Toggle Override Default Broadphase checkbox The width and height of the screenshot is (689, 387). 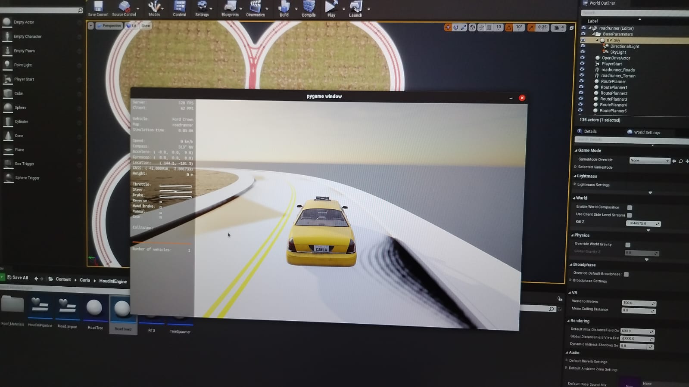[x=626, y=274]
